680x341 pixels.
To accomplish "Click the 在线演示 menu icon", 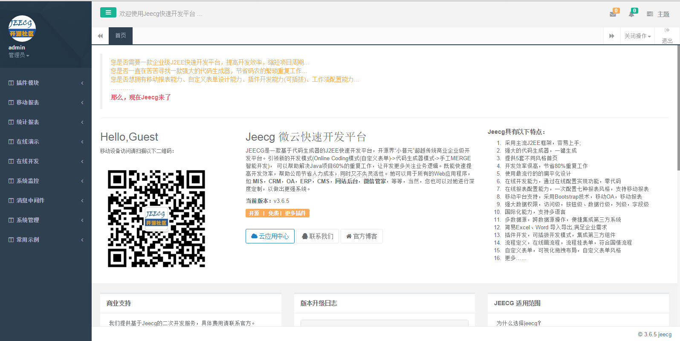I will pos(11,142).
